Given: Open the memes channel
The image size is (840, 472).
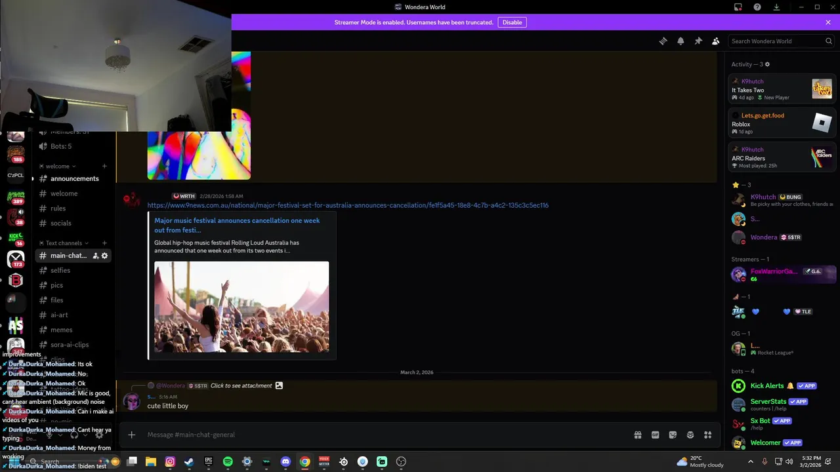Looking at the screenshot, I should [x=73, y=330].
